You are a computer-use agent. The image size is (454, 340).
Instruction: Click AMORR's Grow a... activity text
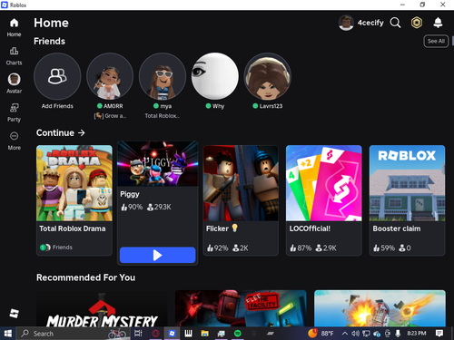[110, 116]
